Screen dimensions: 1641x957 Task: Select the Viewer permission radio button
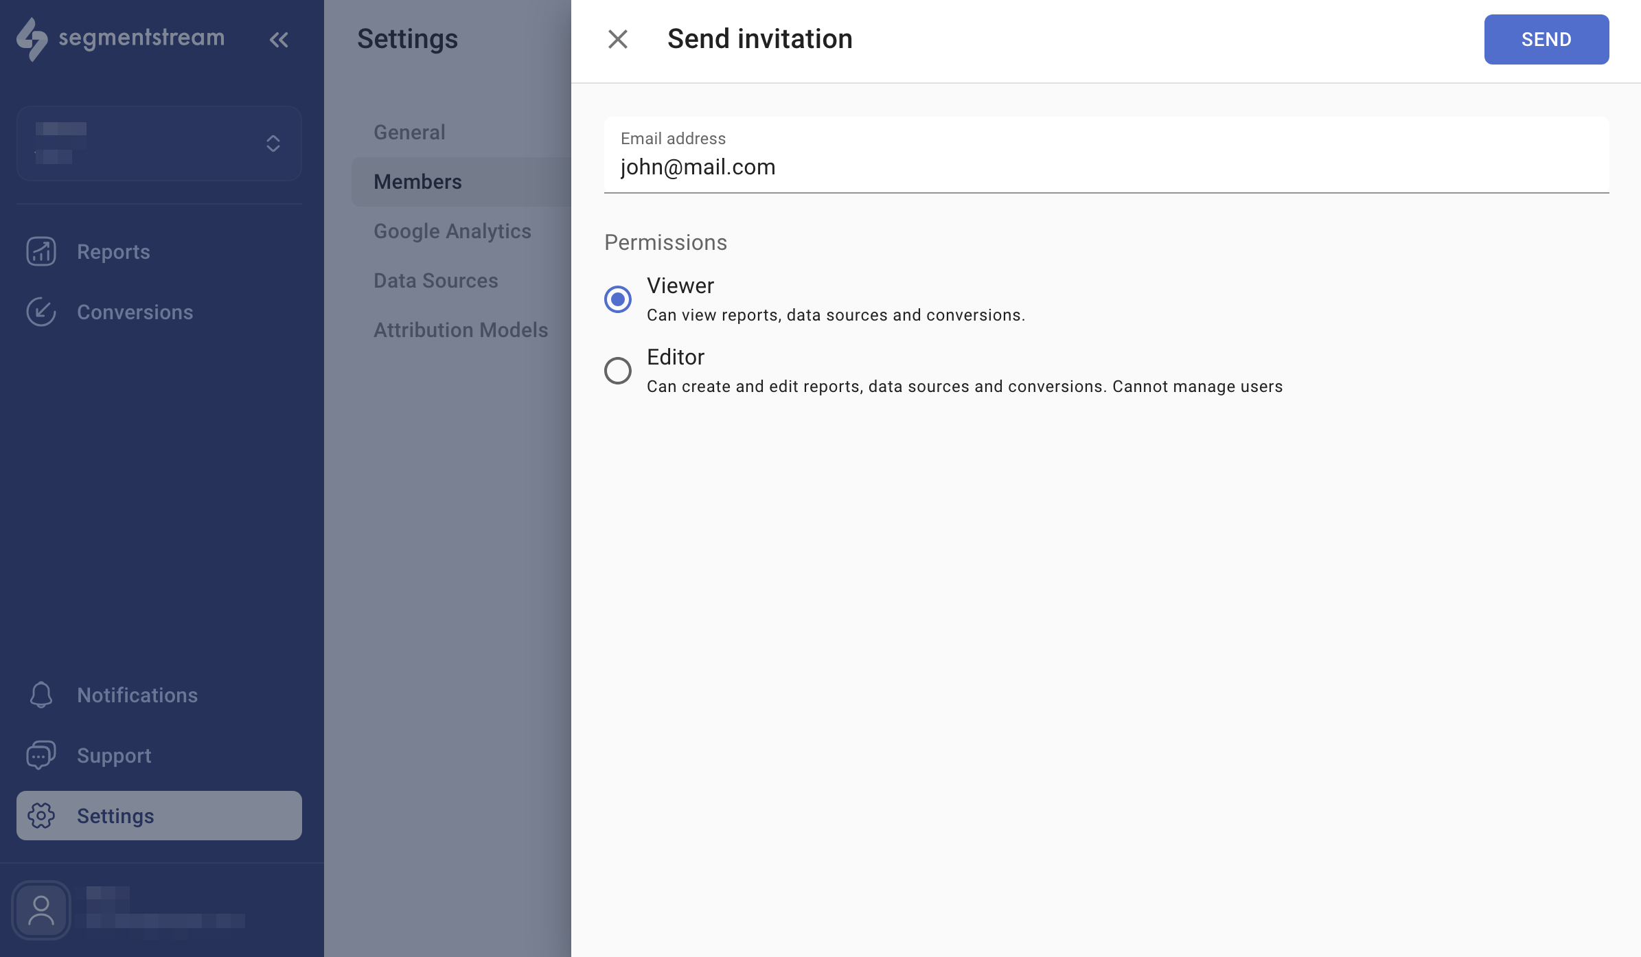click(x=618, y=299)
